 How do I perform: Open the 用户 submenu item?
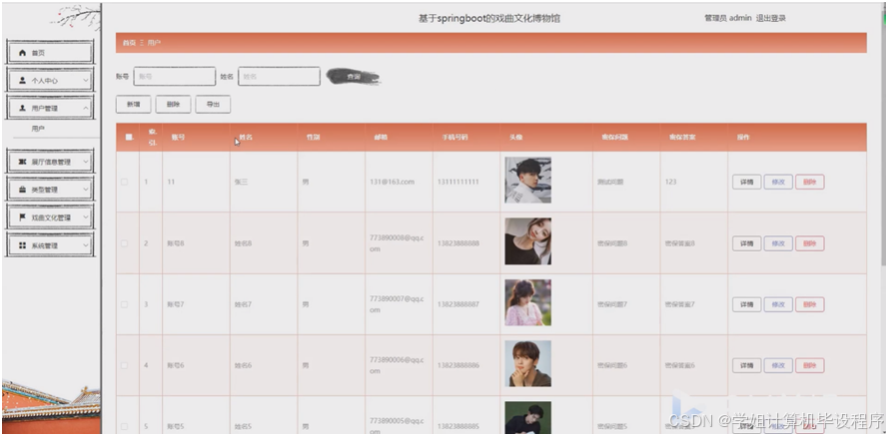38,129
